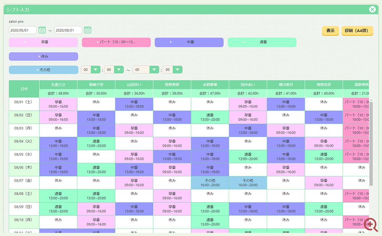Viewport: 382px width, 236px height.
Task: Click the 塚川美月 column header
Action: pos(286,84)
